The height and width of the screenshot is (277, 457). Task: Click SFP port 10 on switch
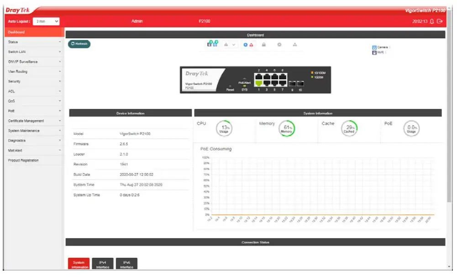coord(300,84)
